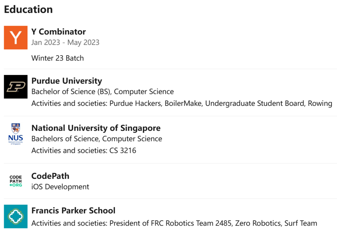This screenshot has height=235, width=337.
Task: Click Francis Parker School title
Action: tap(73, 210)
